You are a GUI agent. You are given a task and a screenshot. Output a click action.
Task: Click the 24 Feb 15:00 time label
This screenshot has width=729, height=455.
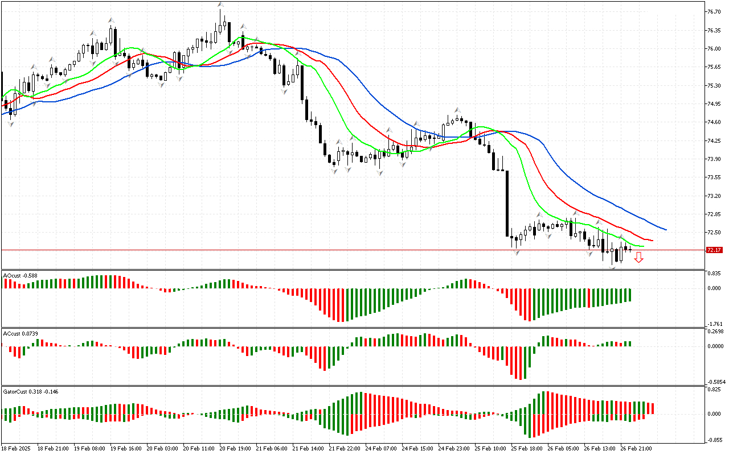pos(417,449)
